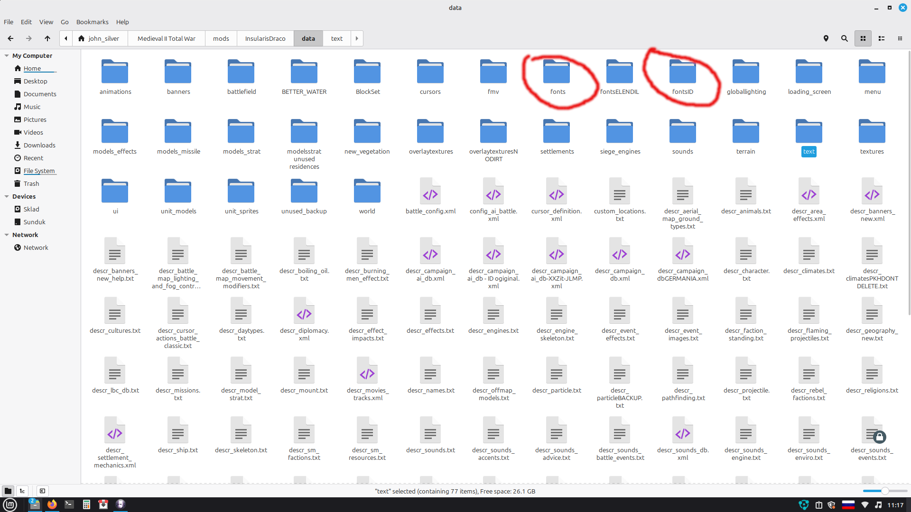Jump to InsularisDraco in path bar
Screen dimensions: 911x512
pyautogui.click(x=265, y=38)
